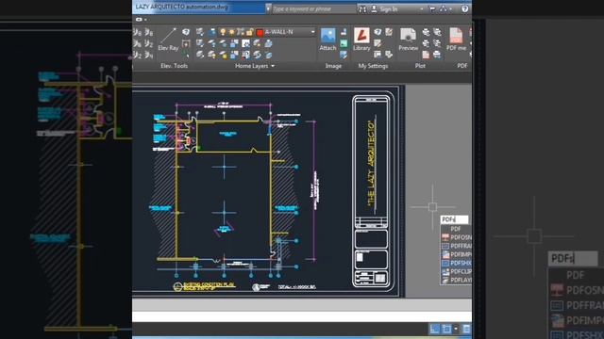
Task: Select highlighted PDFSHX suggestion in the command list
Action: pyautogui.click(x=457, y=264)
